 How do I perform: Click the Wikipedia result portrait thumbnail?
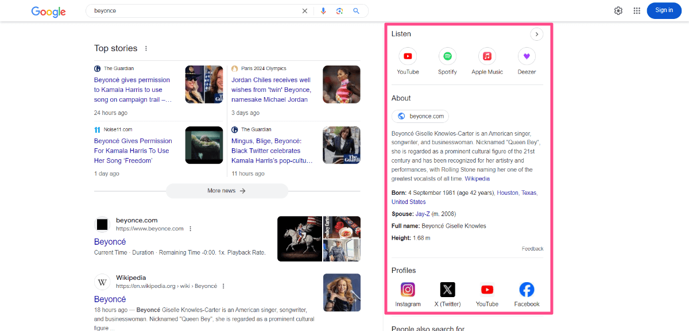tap(342, 292)
